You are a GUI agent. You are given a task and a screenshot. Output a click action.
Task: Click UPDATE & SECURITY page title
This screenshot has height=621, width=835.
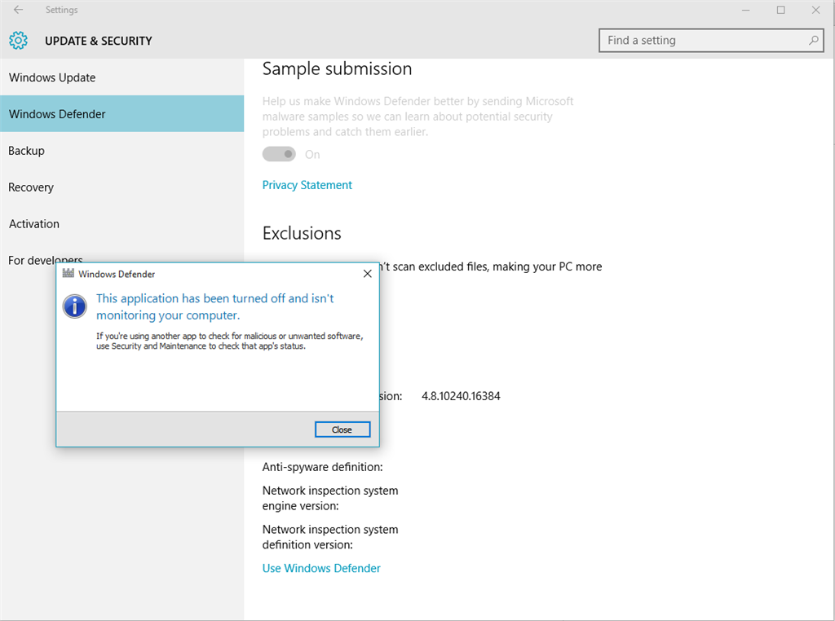point(99,41)
